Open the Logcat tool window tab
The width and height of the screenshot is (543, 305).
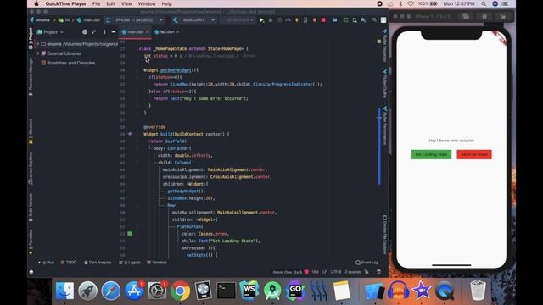point(130,263)
